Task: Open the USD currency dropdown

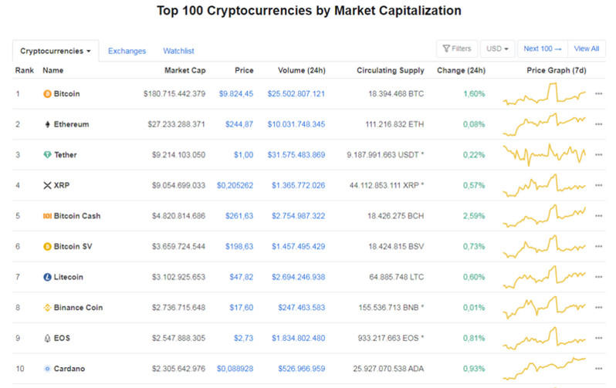Action: [498, 49]
